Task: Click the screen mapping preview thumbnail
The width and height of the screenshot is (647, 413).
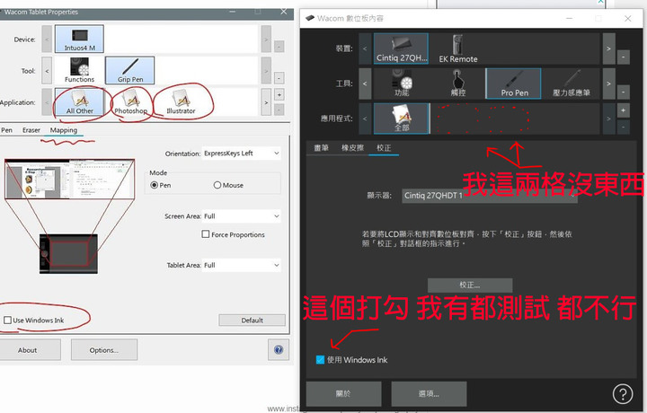Action: click(69, 180)
